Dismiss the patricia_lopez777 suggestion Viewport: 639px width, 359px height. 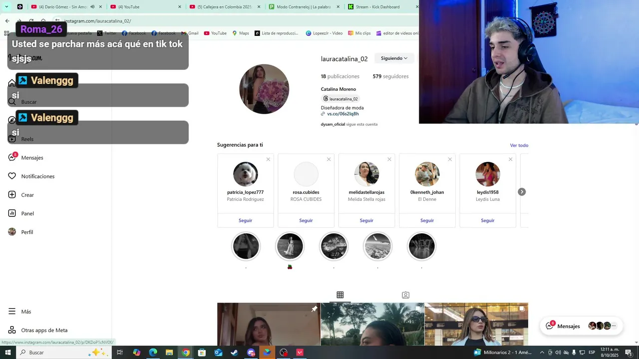click(x=268, y=160)
